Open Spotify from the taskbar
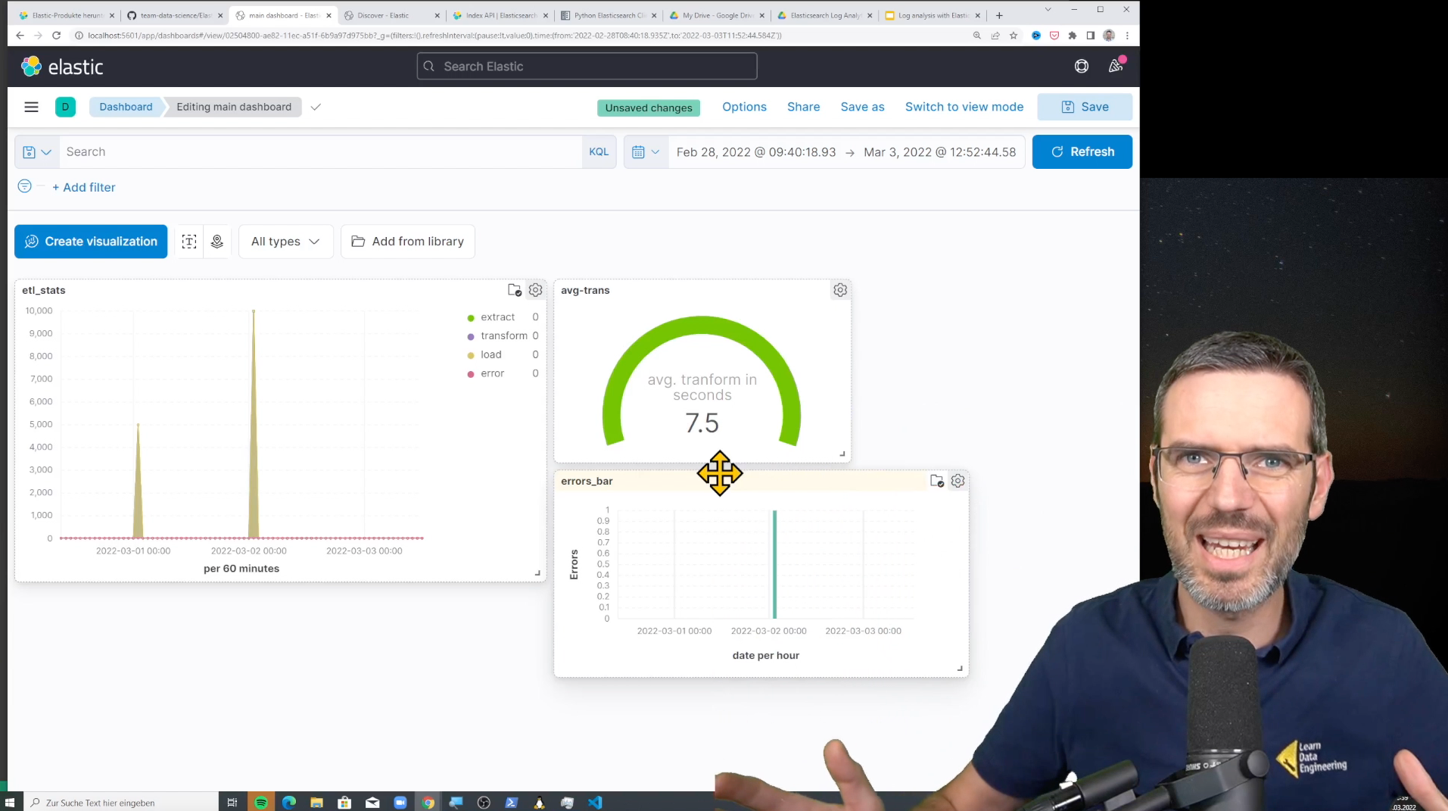1448x811 pixels. [261, 803]
